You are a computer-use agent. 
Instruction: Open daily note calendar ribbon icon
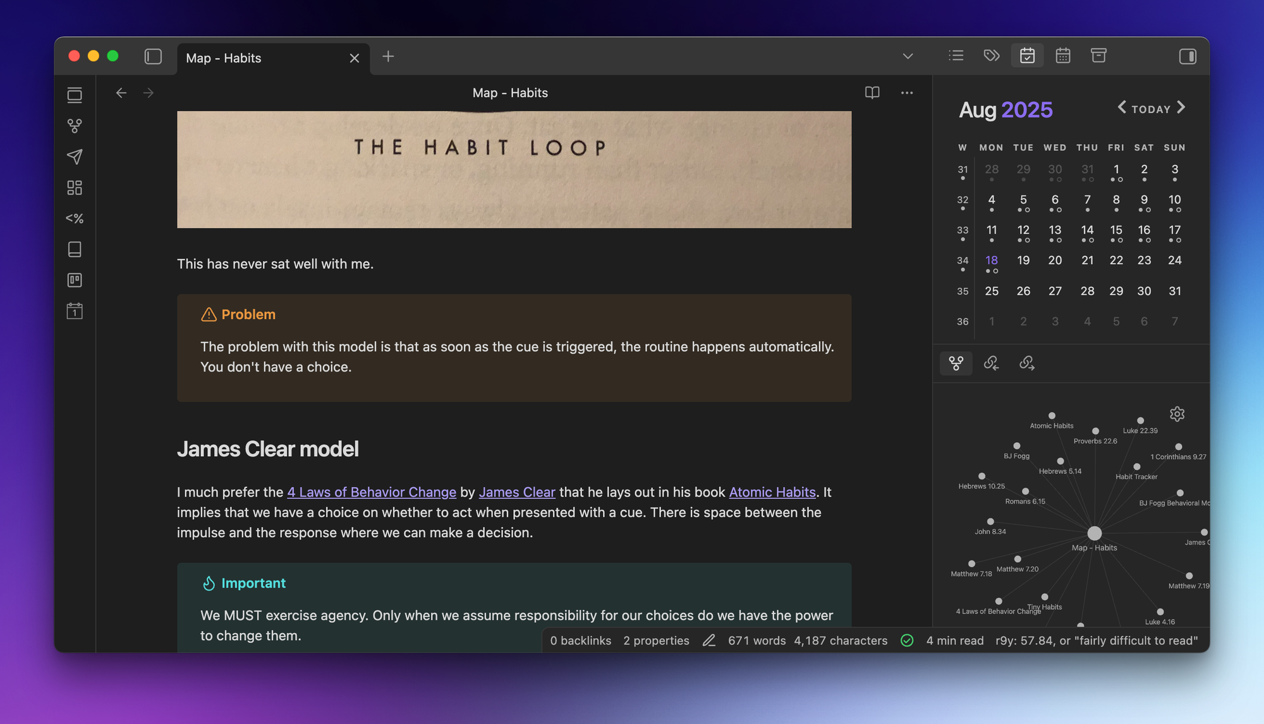75,311
